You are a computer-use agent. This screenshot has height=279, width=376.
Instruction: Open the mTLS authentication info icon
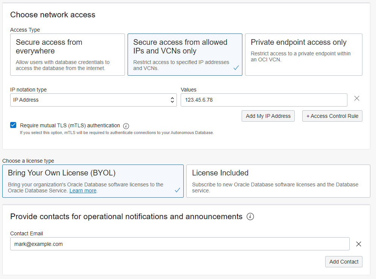(x=126, y=126)
